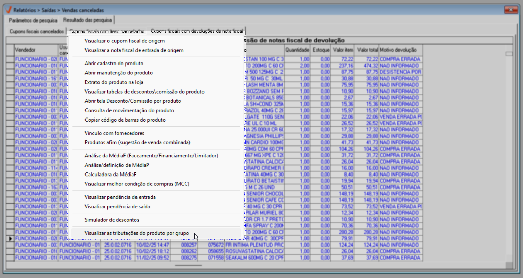Switch to Cupons fiscais cancelados tab
Viewport: 523px width, 278px height.
pyautogui.click(x=37, y=31)
